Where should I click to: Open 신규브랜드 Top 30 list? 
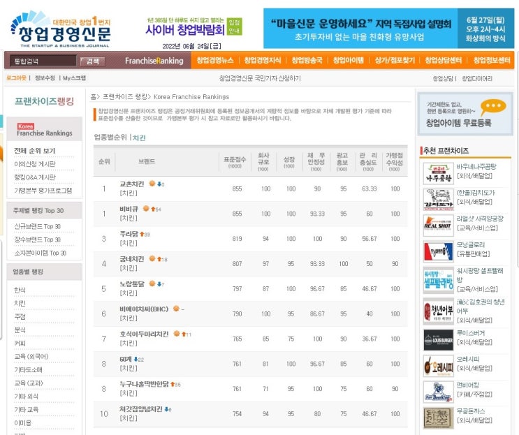(x=38, y=227)
